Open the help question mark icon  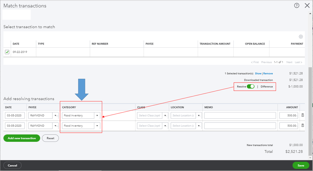[297, 6]
